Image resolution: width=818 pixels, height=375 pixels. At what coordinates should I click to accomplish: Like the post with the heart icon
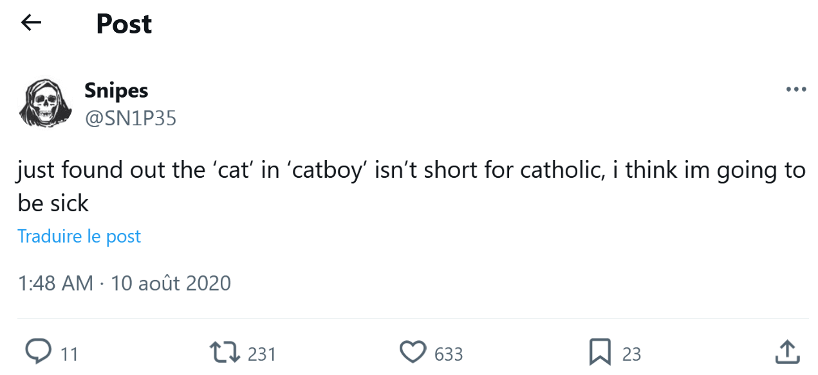coord(413,352)
